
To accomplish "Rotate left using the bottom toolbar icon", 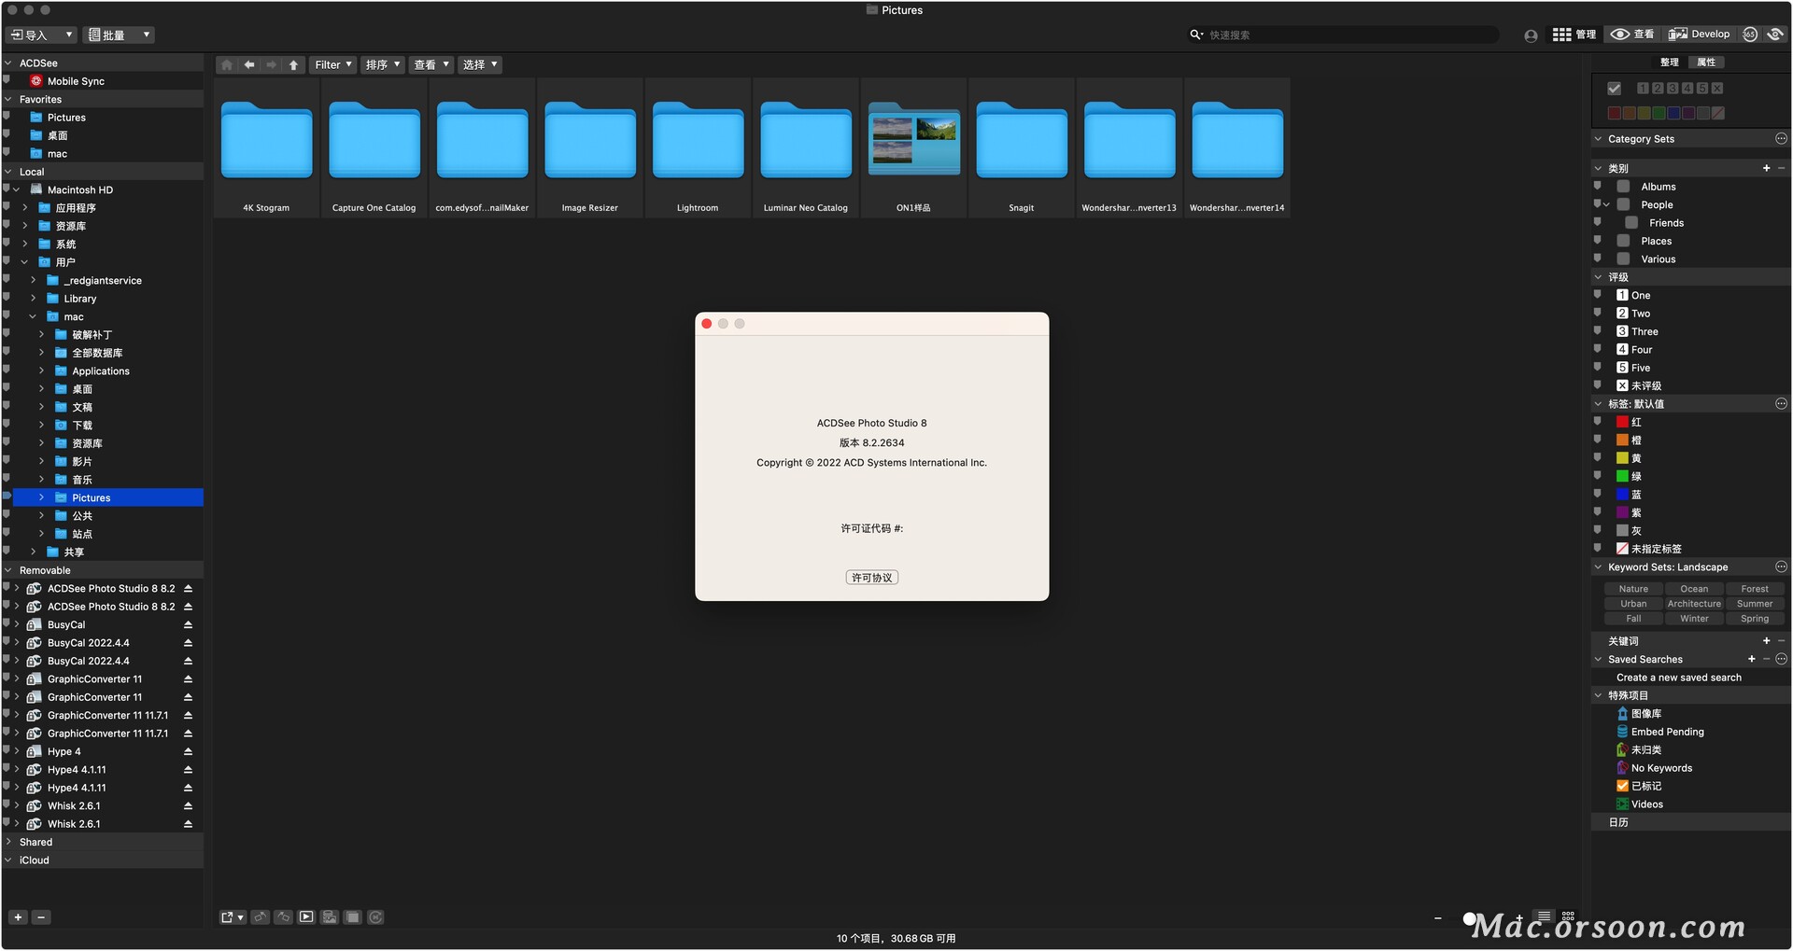I will pyautogui.click(x=261, y=917).
